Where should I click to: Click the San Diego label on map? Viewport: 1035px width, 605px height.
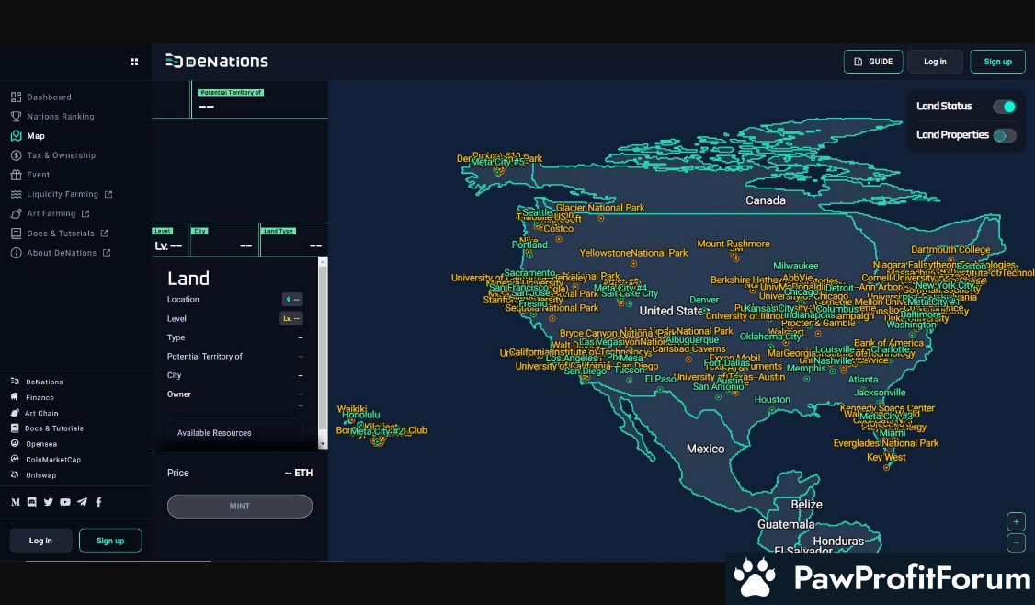click(585, 371)
